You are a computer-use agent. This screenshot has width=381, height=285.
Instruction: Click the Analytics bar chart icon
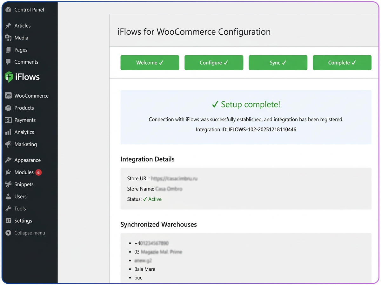tap(8, 132)
